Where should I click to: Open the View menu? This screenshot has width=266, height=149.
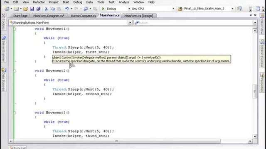(26, 2)
